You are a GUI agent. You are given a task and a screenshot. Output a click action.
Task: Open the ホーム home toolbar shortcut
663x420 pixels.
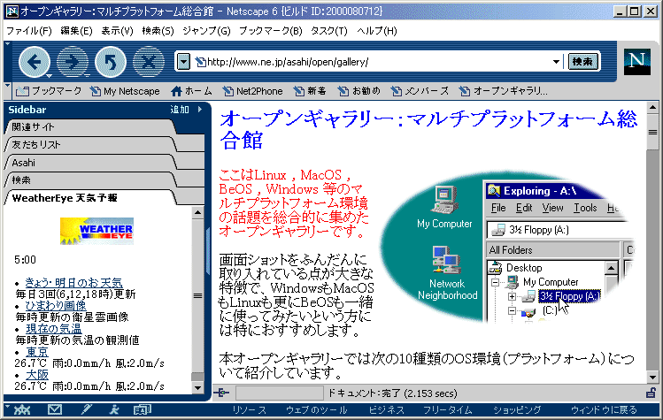(x=191, y=91)
